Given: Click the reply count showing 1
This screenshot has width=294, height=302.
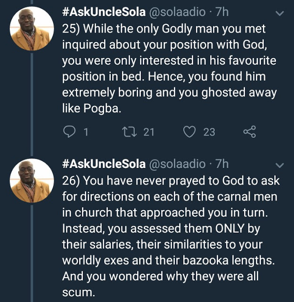Looking at the screenshot, I should [x=85, y=133].
